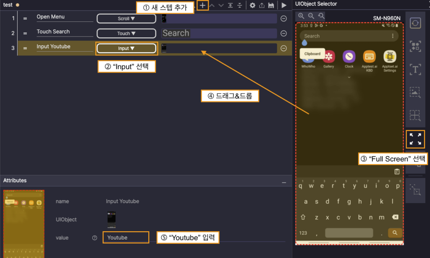430x258 pixels.
Task: Click the value field containing Youtube
Action: coord(126,237)
